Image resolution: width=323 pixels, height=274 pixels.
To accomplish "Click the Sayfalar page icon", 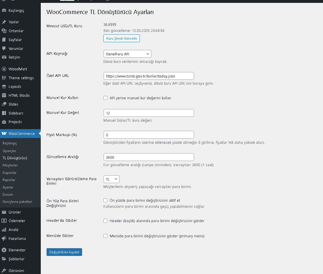I will (4, 40).
